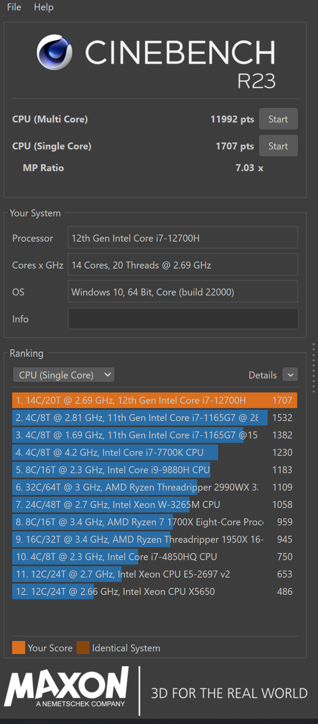Click the MP Ratio 7.03 x value
Screen dimensions: 318x724
(x=249, y=168)
